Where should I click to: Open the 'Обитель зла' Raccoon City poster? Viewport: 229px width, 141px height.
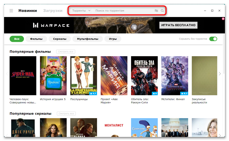(144, 76)
